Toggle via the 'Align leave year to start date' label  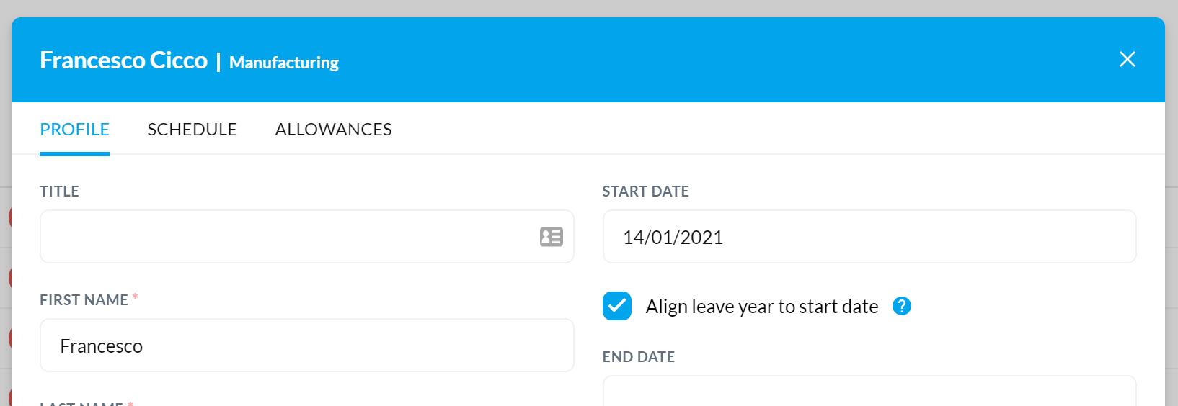pyautogui.click(x=762, y=307)
